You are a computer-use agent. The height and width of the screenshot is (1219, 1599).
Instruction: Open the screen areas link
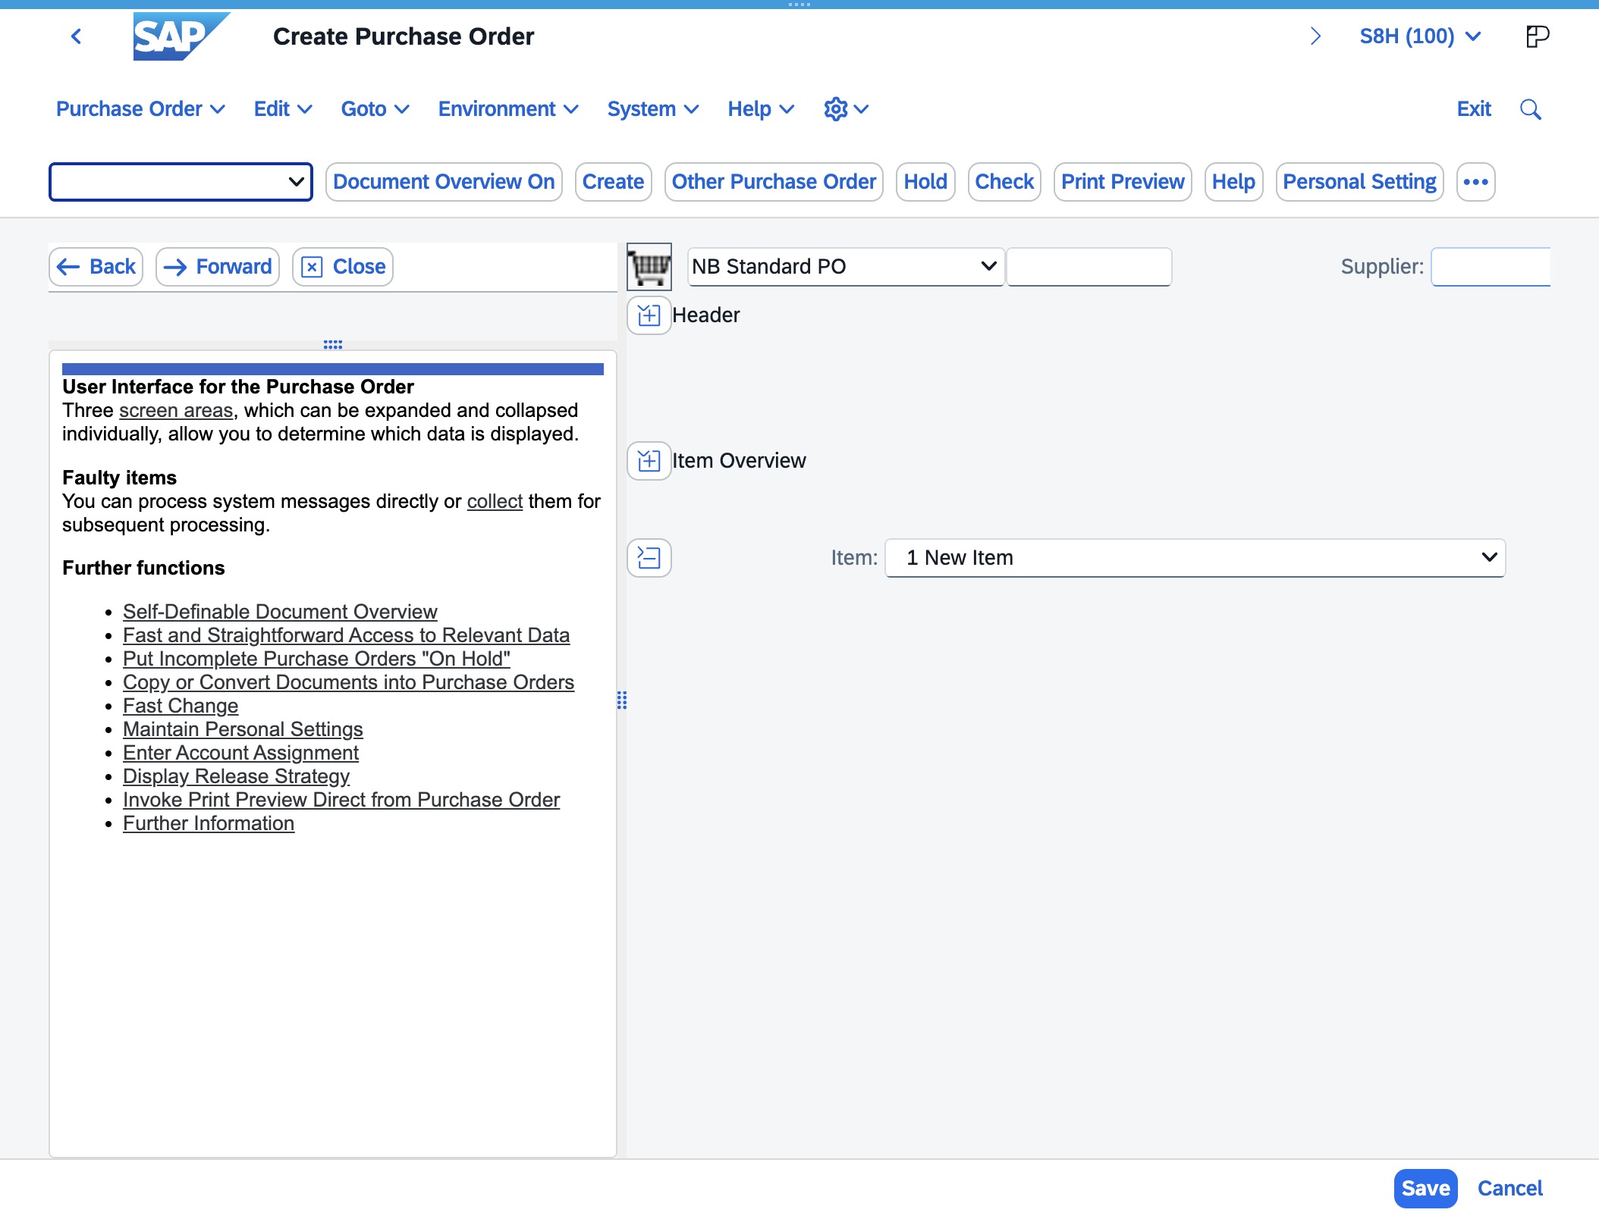click(x=176, y=410)
